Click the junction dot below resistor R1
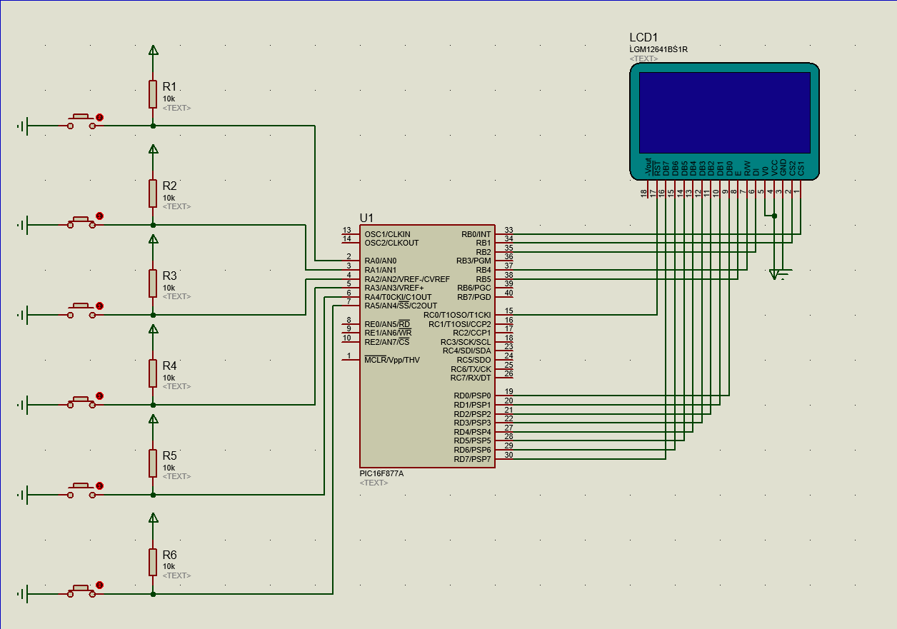897x629 pixels. pyautogui.click(x=153, y=126)
